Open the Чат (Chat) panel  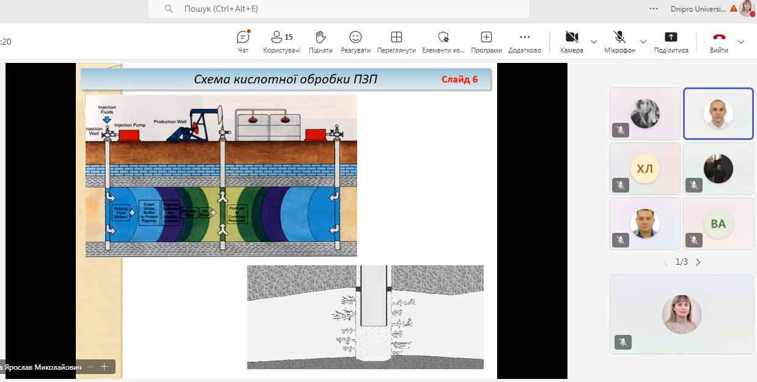click(243, 41)
